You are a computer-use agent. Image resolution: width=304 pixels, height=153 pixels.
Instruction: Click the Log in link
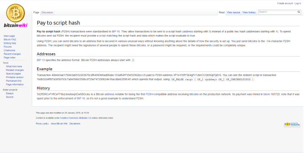coord(298,3)
